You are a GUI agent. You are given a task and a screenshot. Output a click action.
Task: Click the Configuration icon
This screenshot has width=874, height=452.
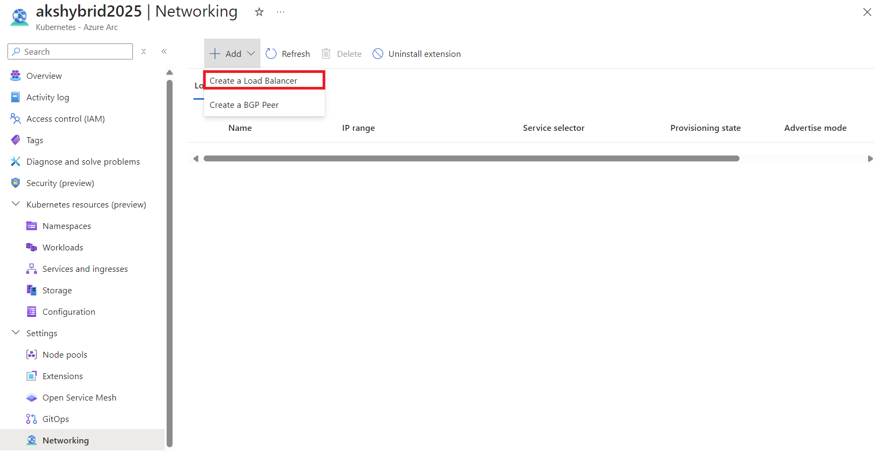[32, 312]
